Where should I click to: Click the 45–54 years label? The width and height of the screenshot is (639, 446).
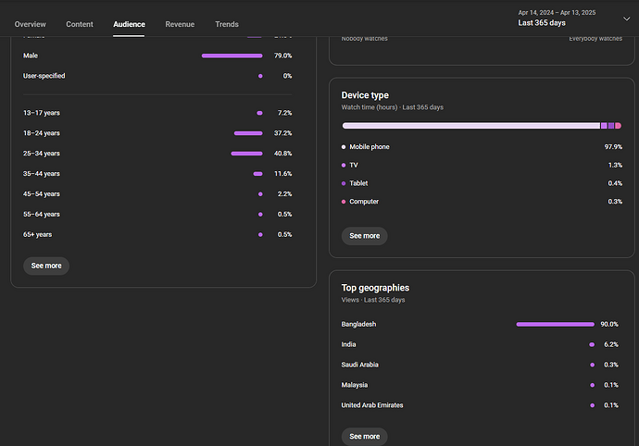pos(42,194)
